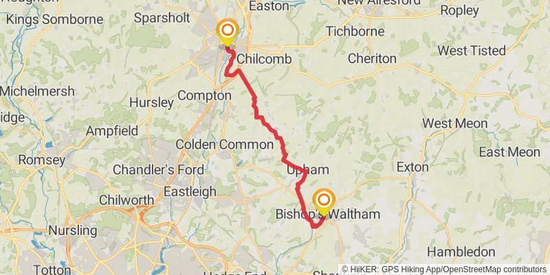Click the Bishop's Waltham town label
Screen dimensions: 550x275
(328, 214)
